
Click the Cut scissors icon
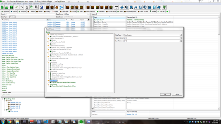point(27,7)
